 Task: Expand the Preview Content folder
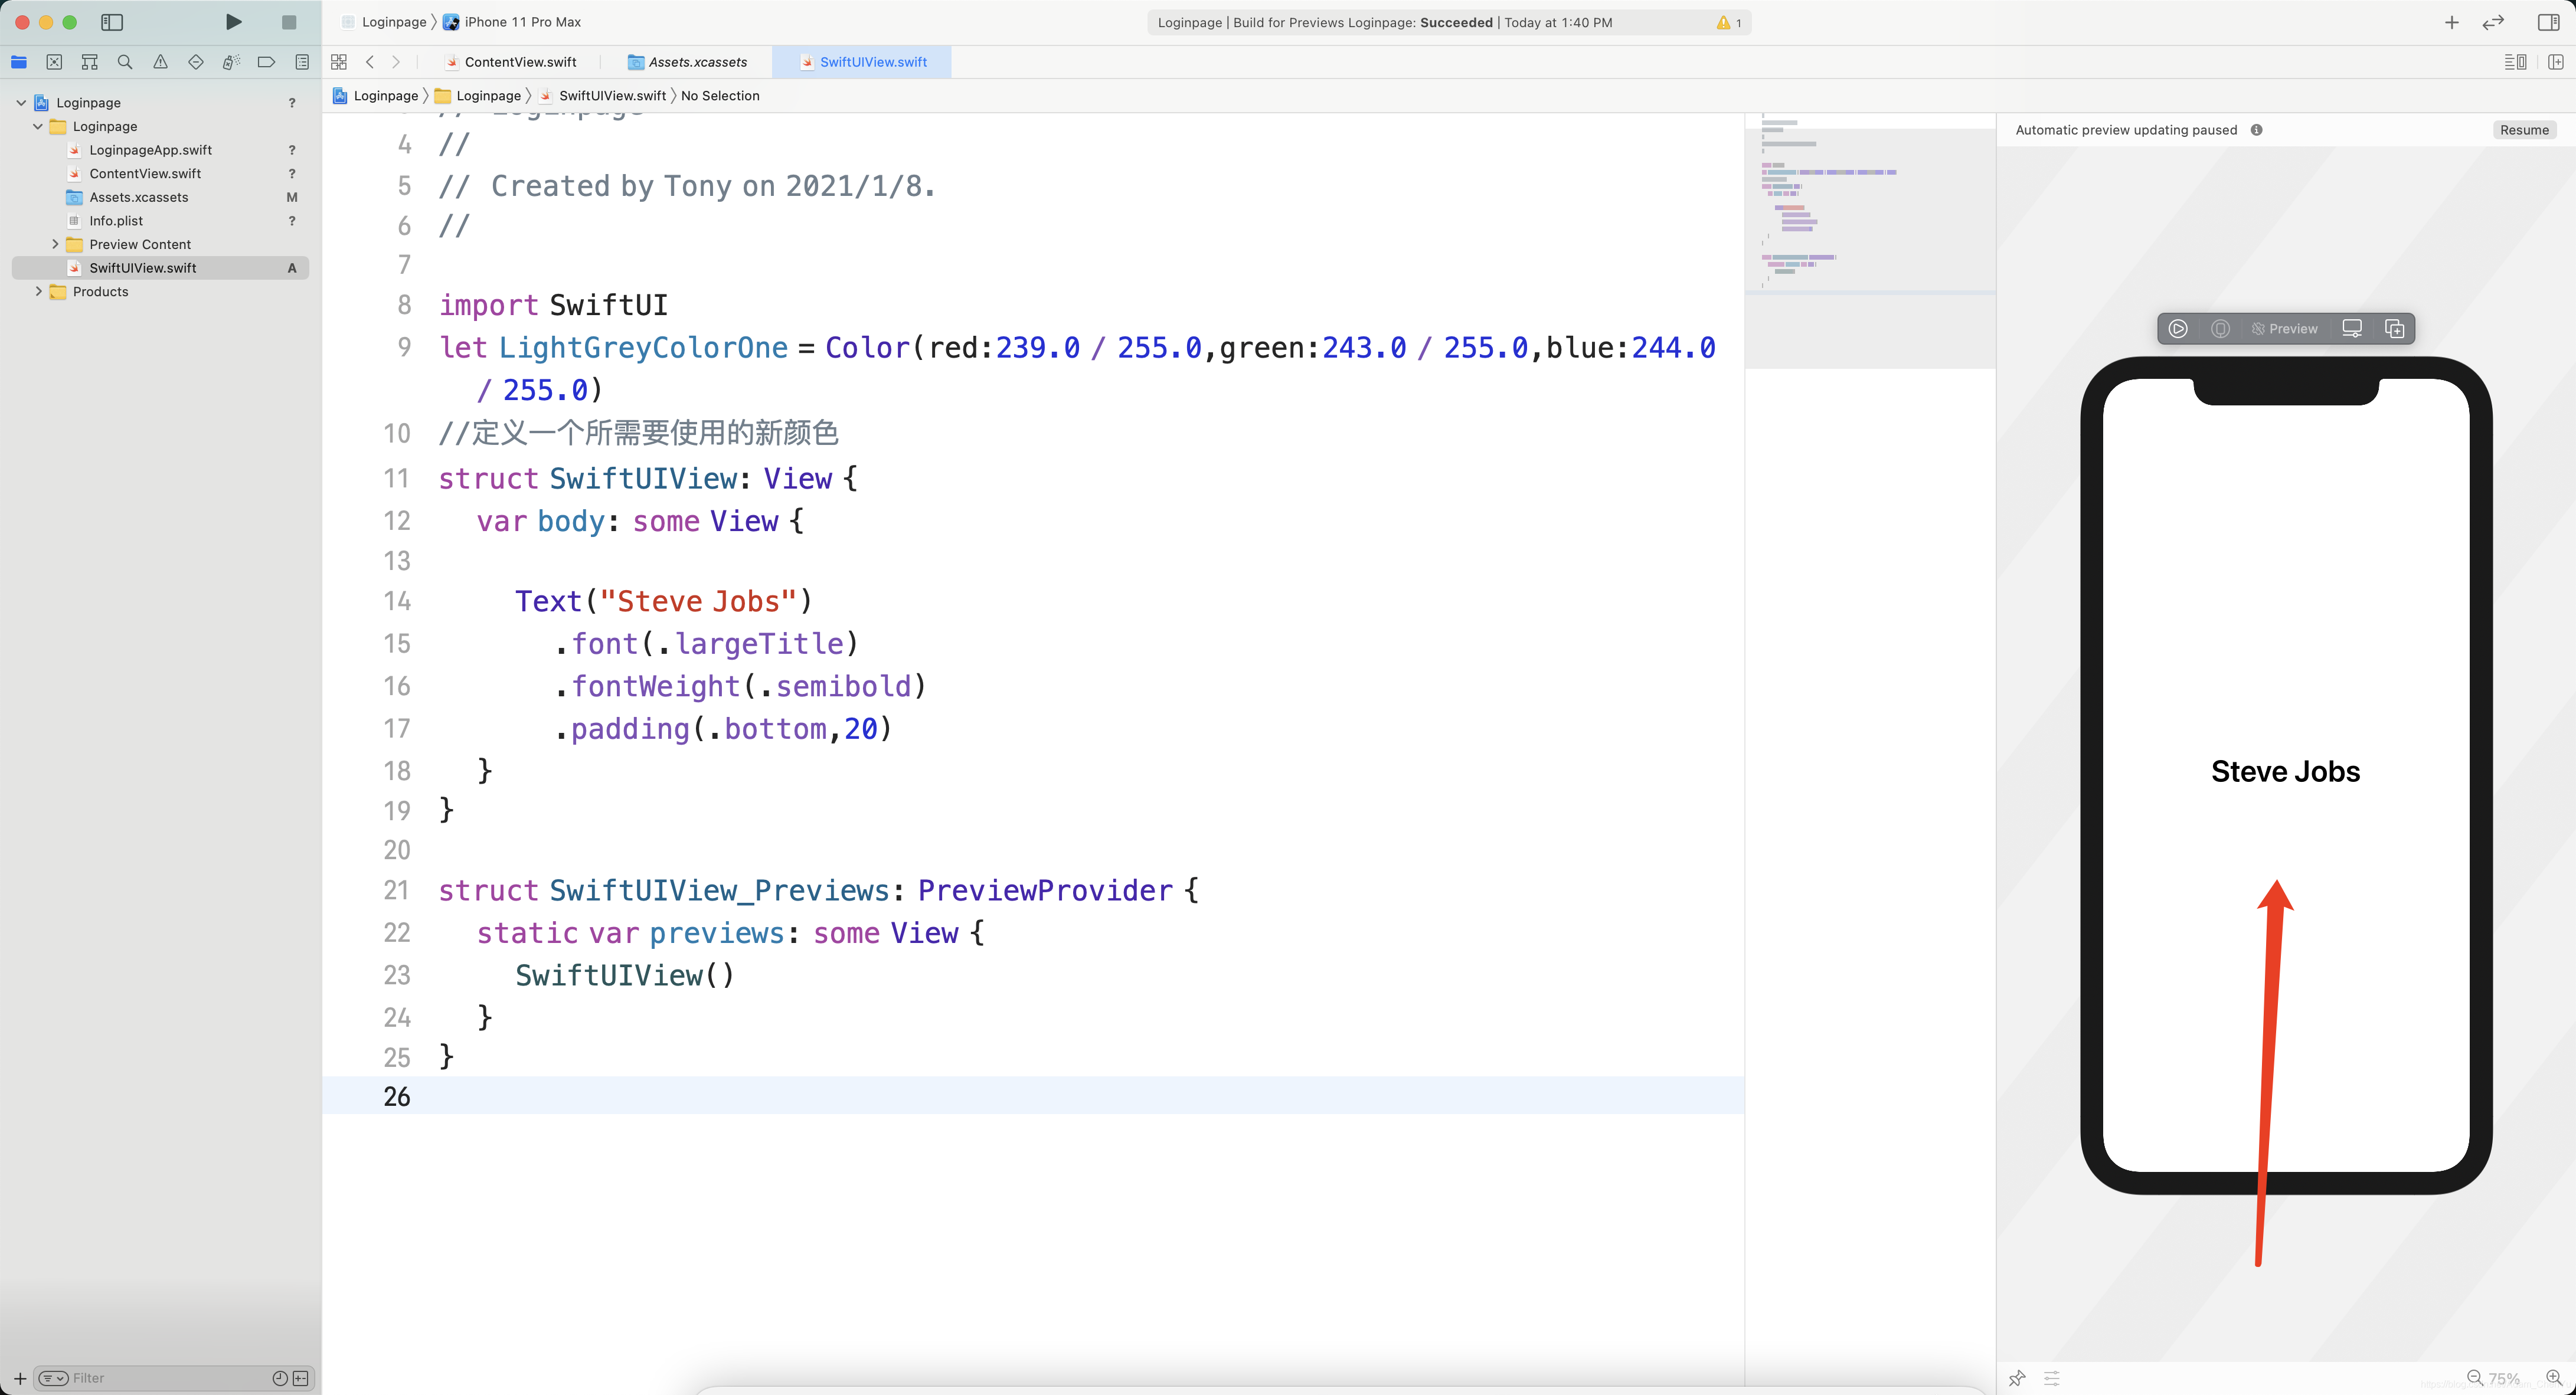tap(55, 244)
